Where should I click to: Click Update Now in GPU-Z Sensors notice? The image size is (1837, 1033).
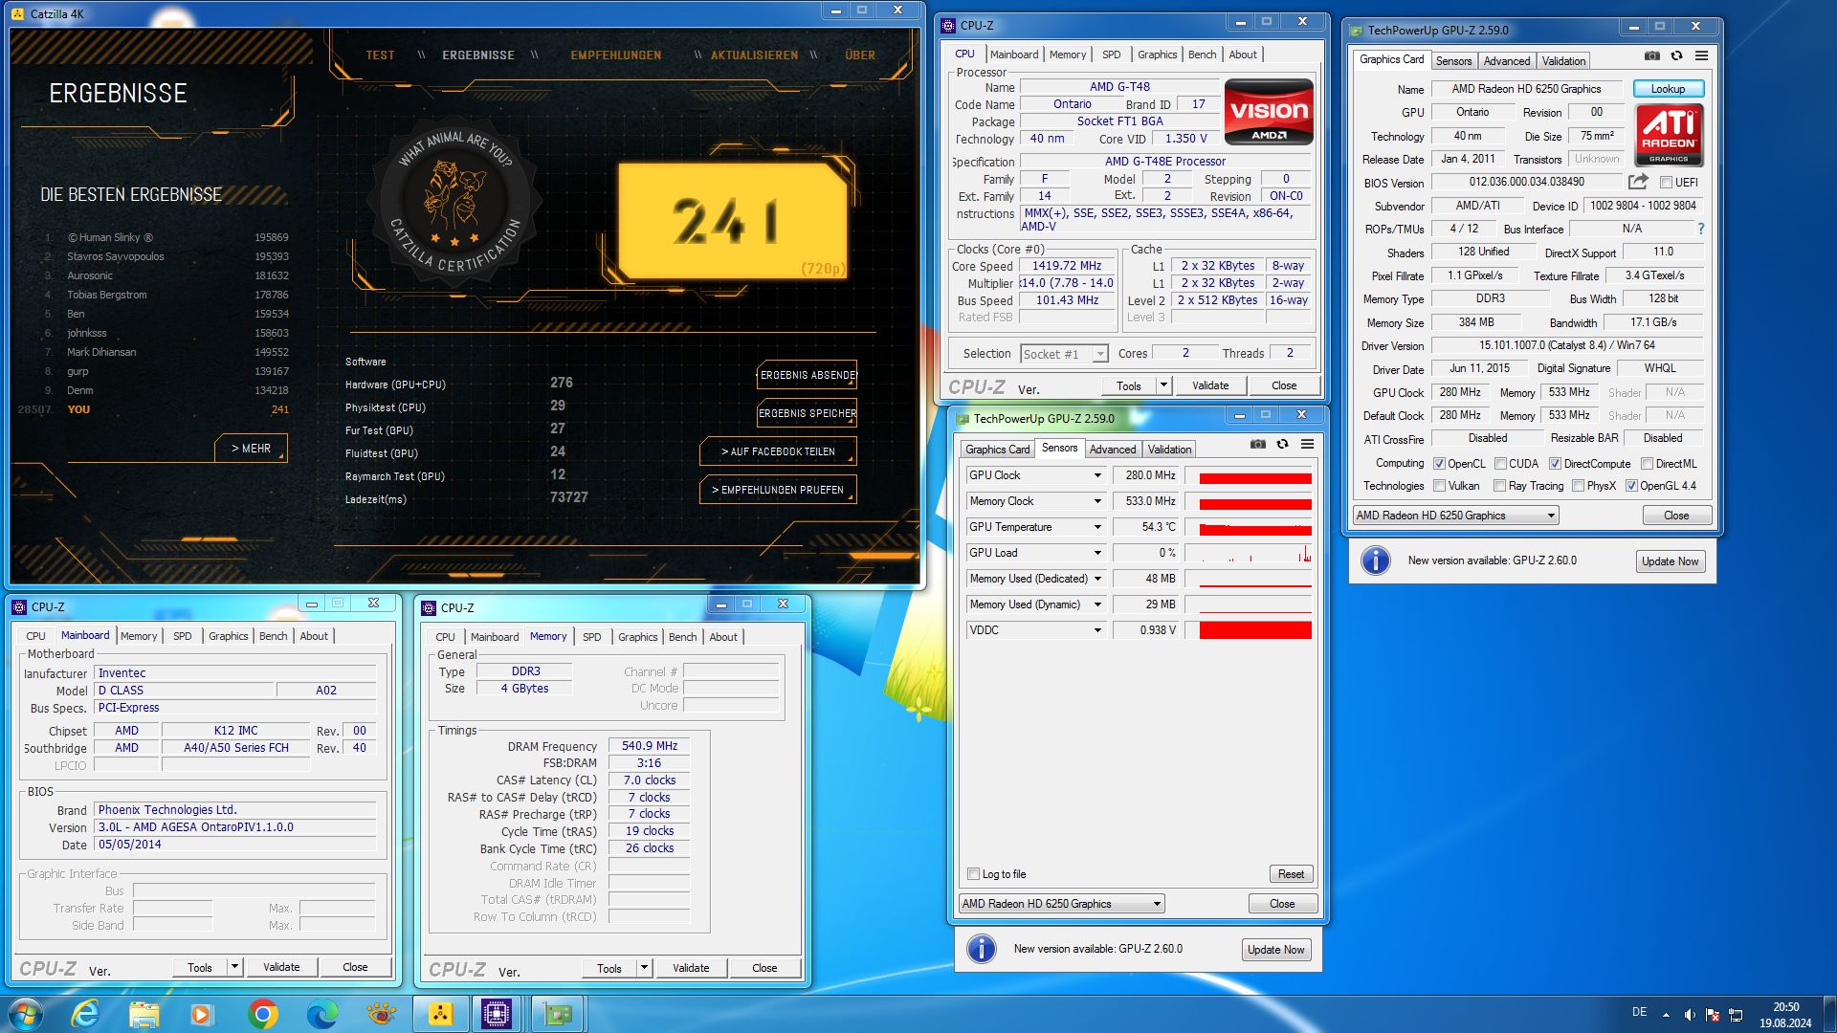[x=1275, y=950]
